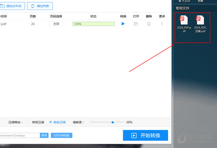Image resolution: width=217 pixels, height=148 pixels.
Task: Click the 68% clarity value
Action: pos(129,122)
